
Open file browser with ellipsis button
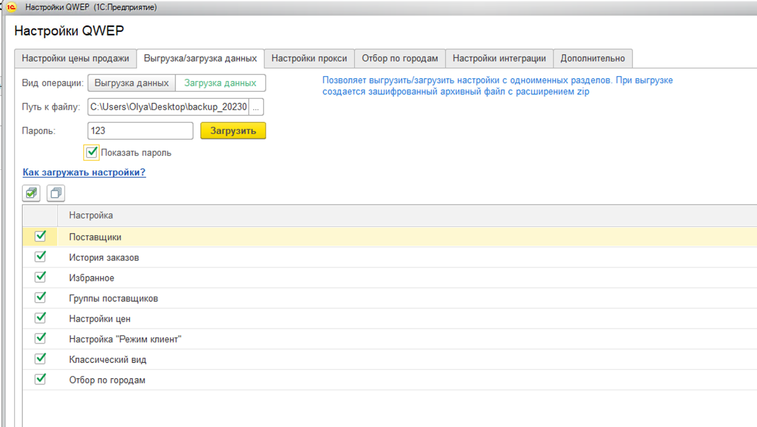click(x=256, y=107)
